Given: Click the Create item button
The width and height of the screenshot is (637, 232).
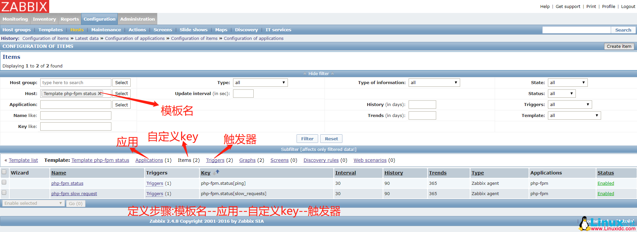Looking at the screenshot, I should (619, 46).
